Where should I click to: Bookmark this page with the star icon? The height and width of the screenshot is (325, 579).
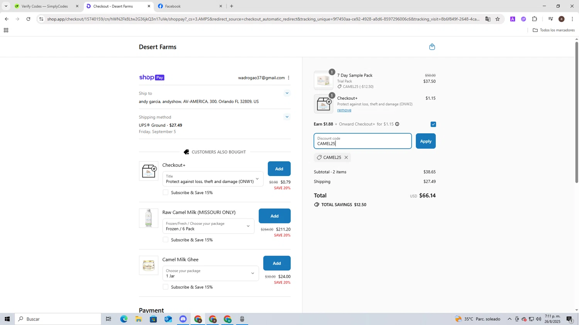[498, 19]
